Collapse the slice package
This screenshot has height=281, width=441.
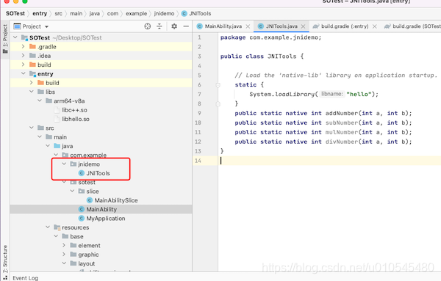pyautogui.click(x=72, y=191)
